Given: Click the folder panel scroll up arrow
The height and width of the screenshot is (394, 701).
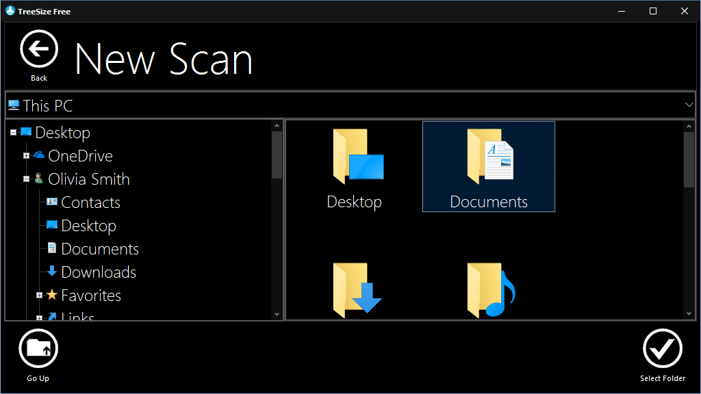Looking at the screenshot, I should (689, 127).
